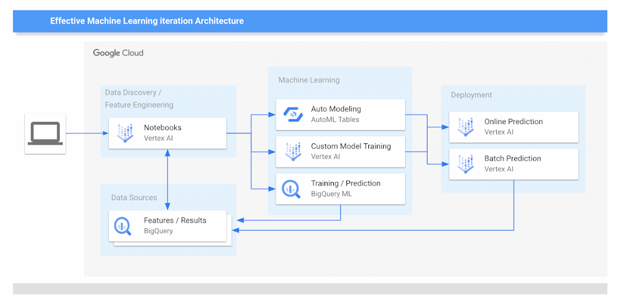The image size is (624, 306).
Task: Click the 'Feature Engineering' heading line
Action: click(139, 105)
